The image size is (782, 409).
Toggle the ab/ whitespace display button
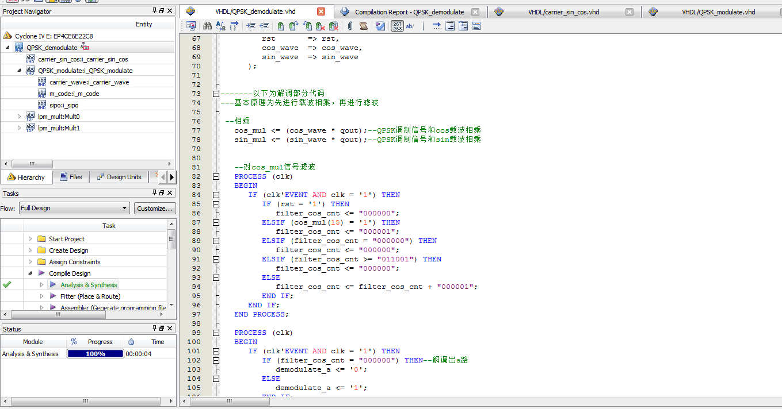point(410,26)
